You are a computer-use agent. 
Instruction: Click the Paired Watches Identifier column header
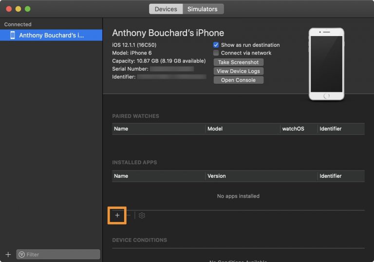click(341, 129)
